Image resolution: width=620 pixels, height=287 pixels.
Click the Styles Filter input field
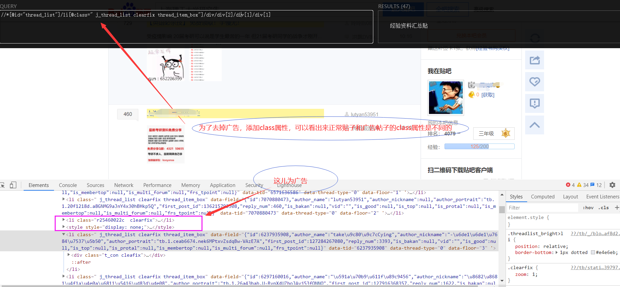point(543,208)
